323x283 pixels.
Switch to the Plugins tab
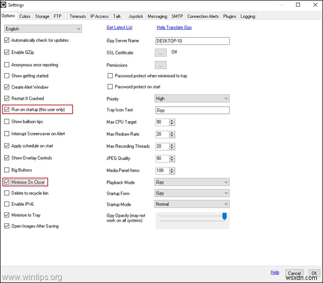coord(229,16)
